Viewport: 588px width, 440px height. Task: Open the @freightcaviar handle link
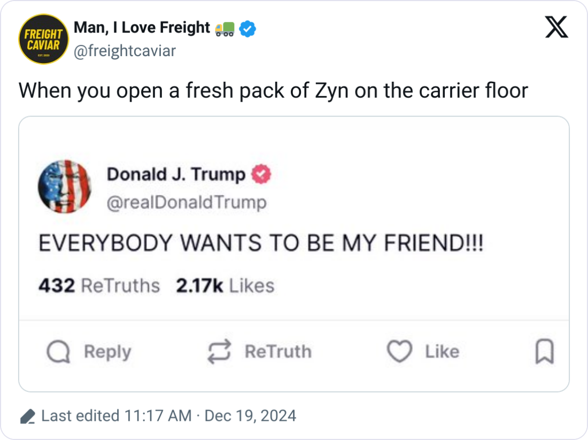[124, 51]
